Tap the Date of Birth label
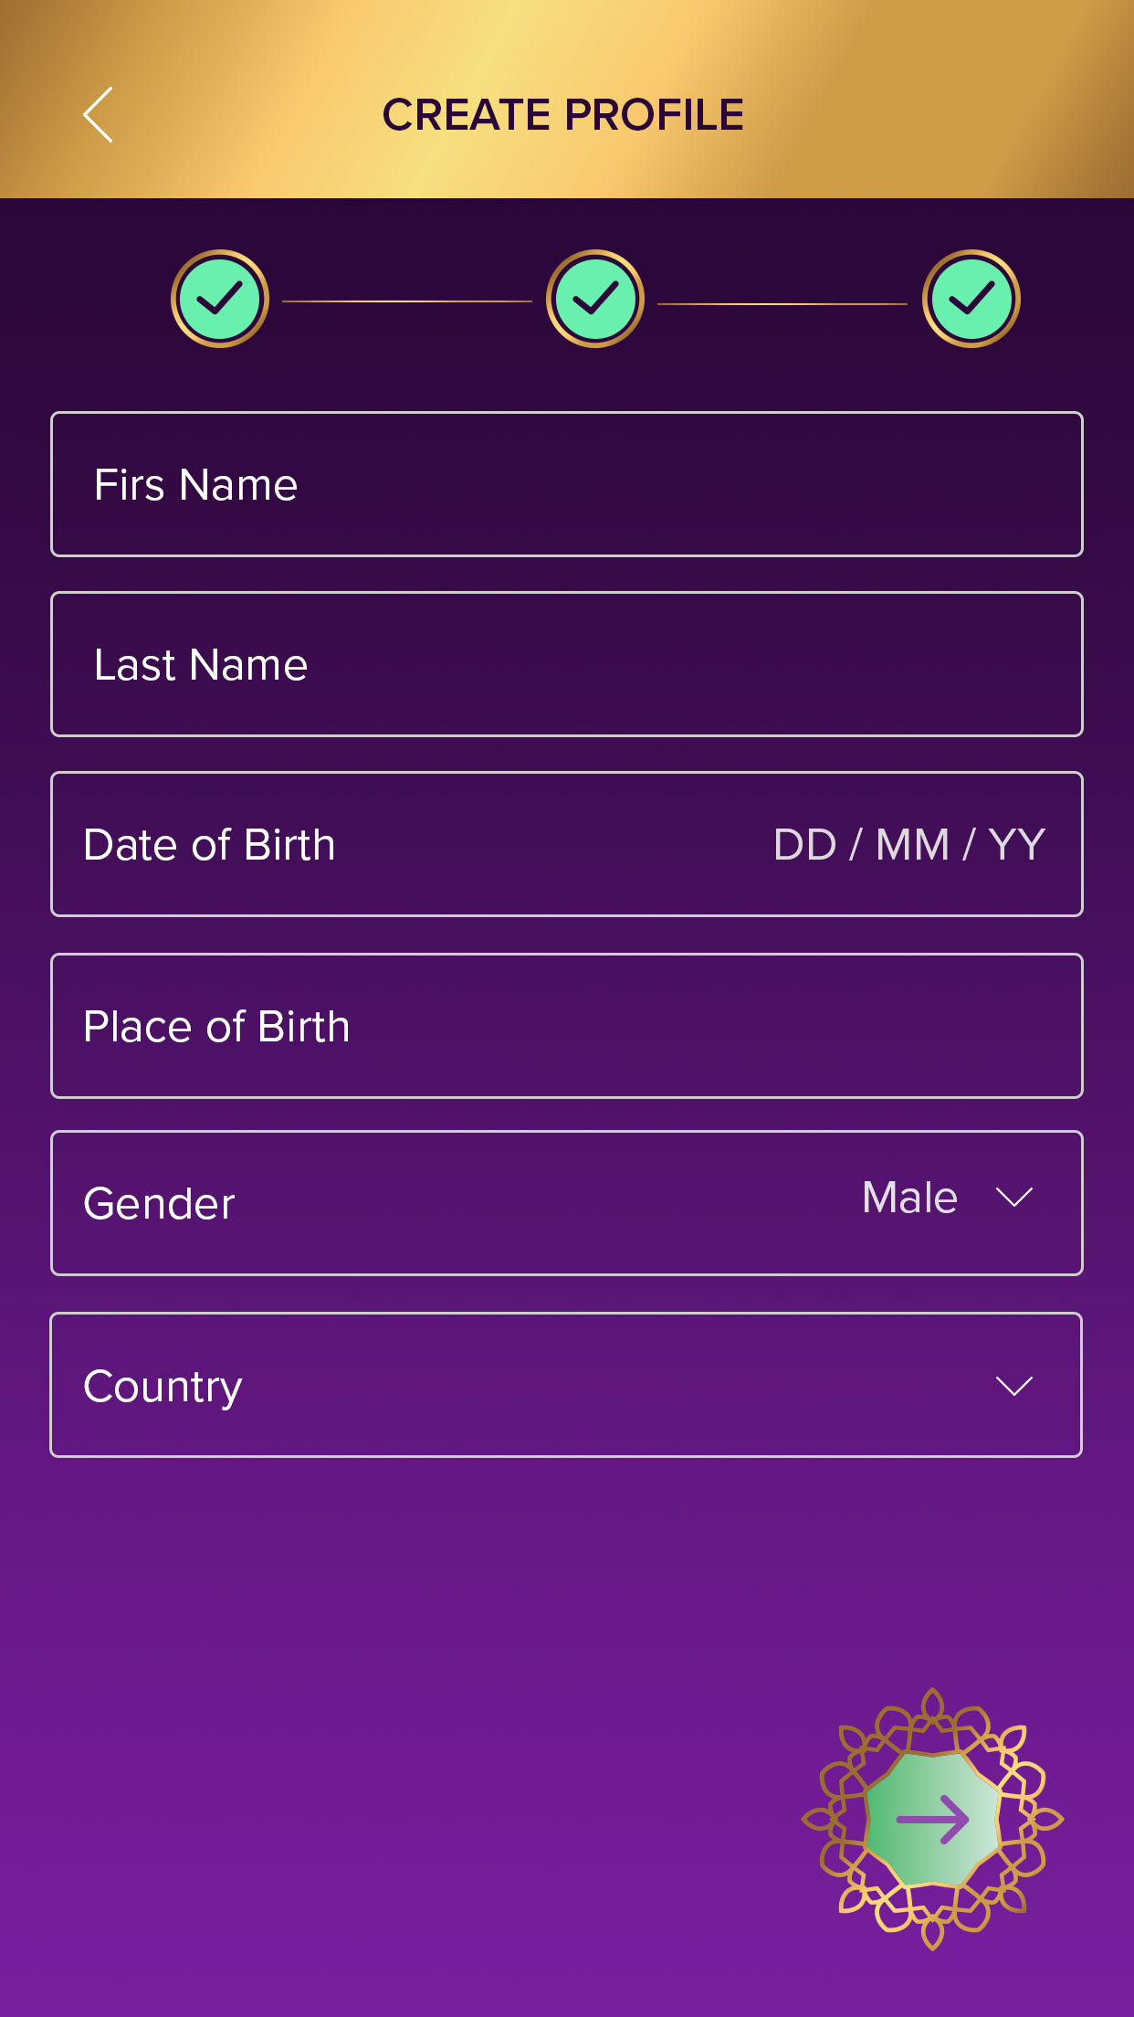 [209, 845]
